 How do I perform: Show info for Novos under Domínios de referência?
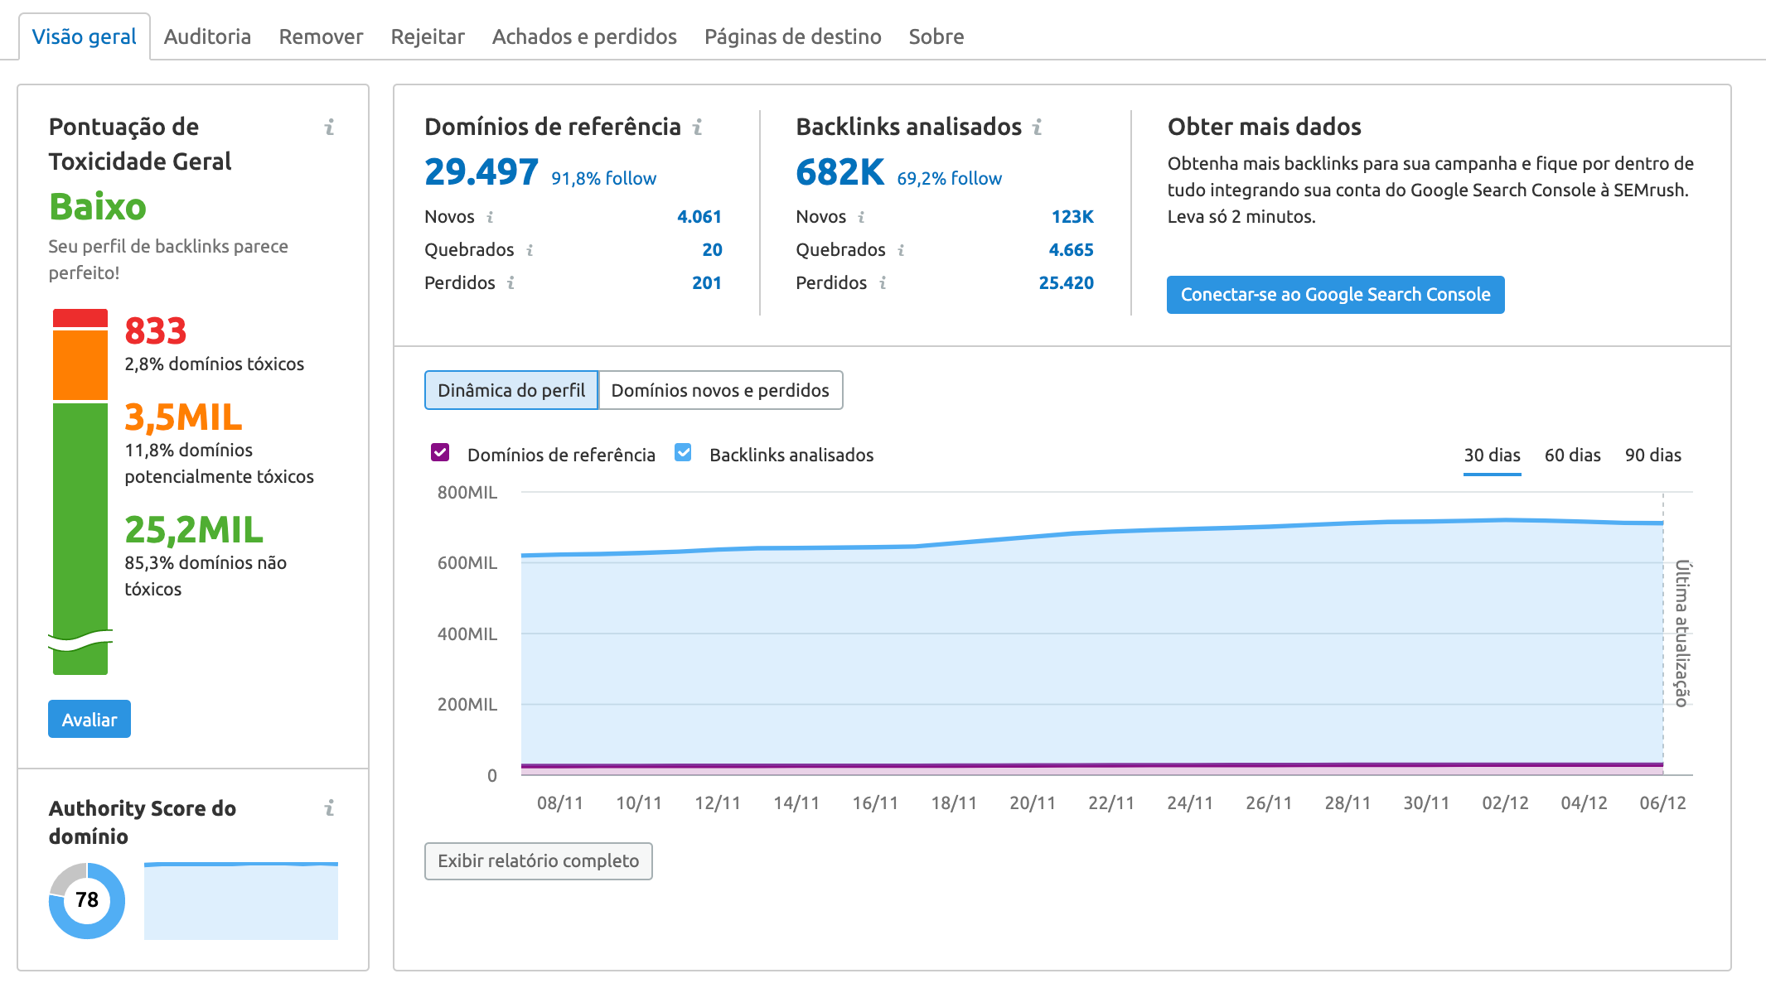click(491, 217)
